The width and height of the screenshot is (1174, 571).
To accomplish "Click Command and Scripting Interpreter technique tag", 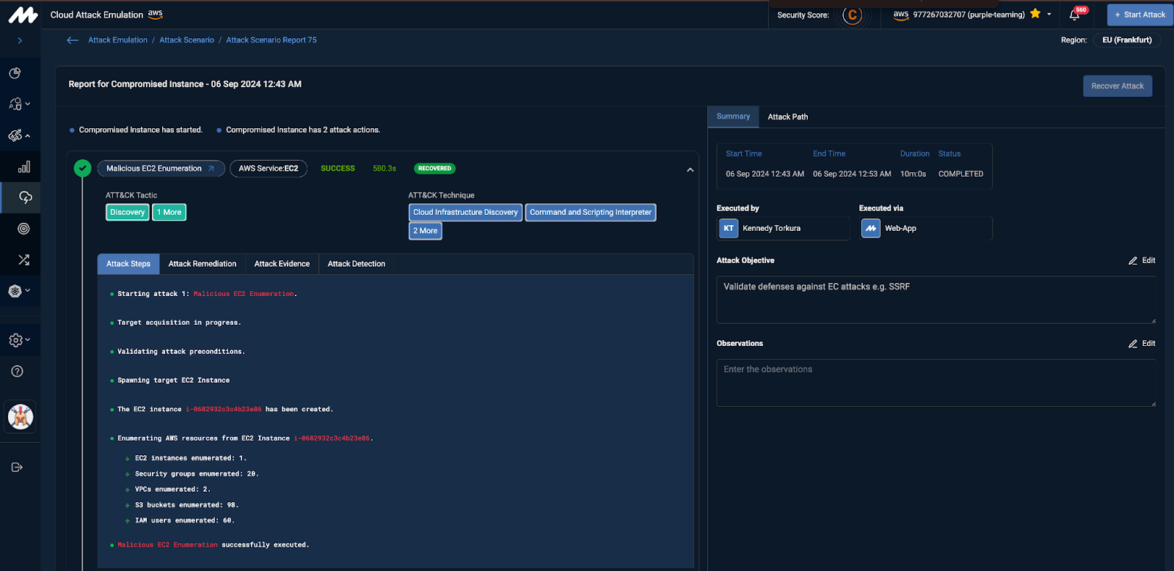I will tap(591, 213).
